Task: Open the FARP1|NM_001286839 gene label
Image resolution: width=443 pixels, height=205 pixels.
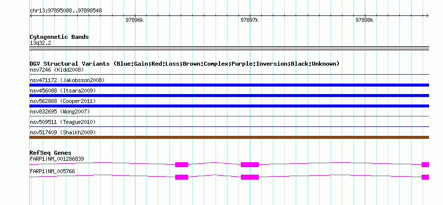Action: tap(57, 159)
